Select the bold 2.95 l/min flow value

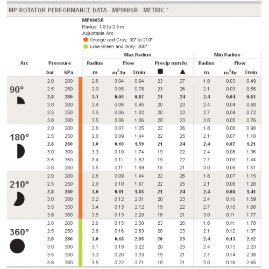139,239
